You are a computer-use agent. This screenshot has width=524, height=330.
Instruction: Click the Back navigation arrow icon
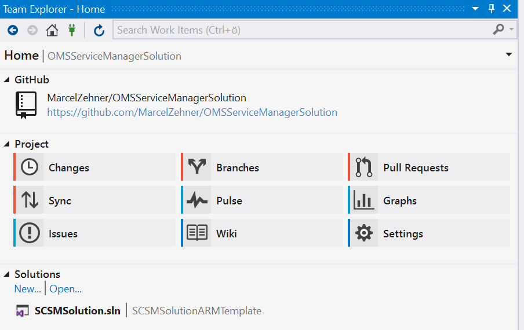click(x=13, y=30)
